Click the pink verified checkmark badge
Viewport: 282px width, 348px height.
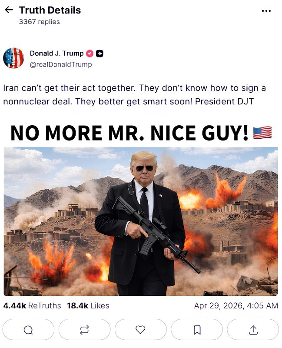pyautogui.click(x=90, y=54)
